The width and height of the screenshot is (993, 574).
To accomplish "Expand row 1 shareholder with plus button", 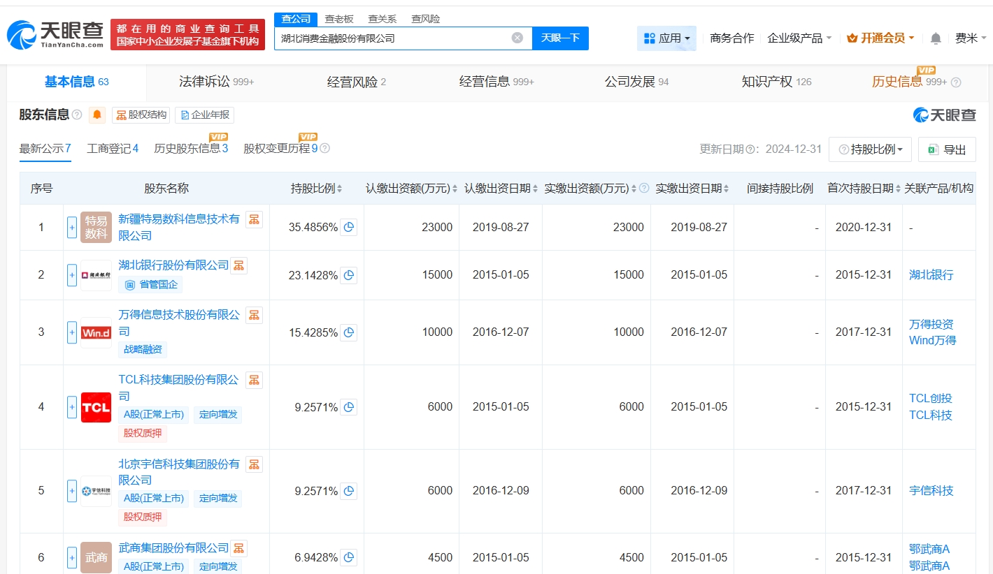I will pyautogui.click(x=72, y=227).
